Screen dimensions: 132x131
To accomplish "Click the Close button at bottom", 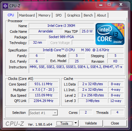I will tap(115, 123).
